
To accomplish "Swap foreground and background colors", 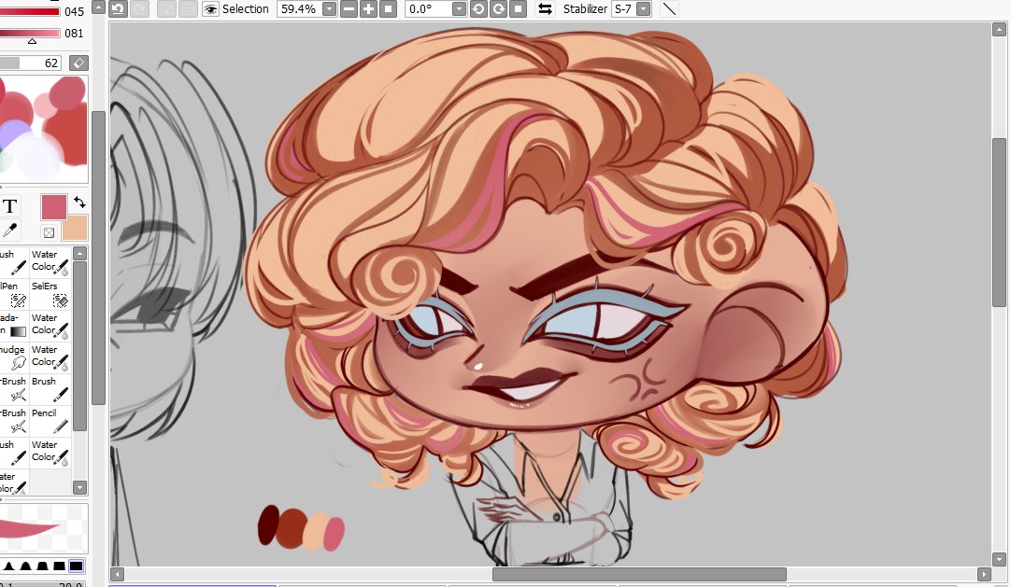I will click(x=79, y=203).
